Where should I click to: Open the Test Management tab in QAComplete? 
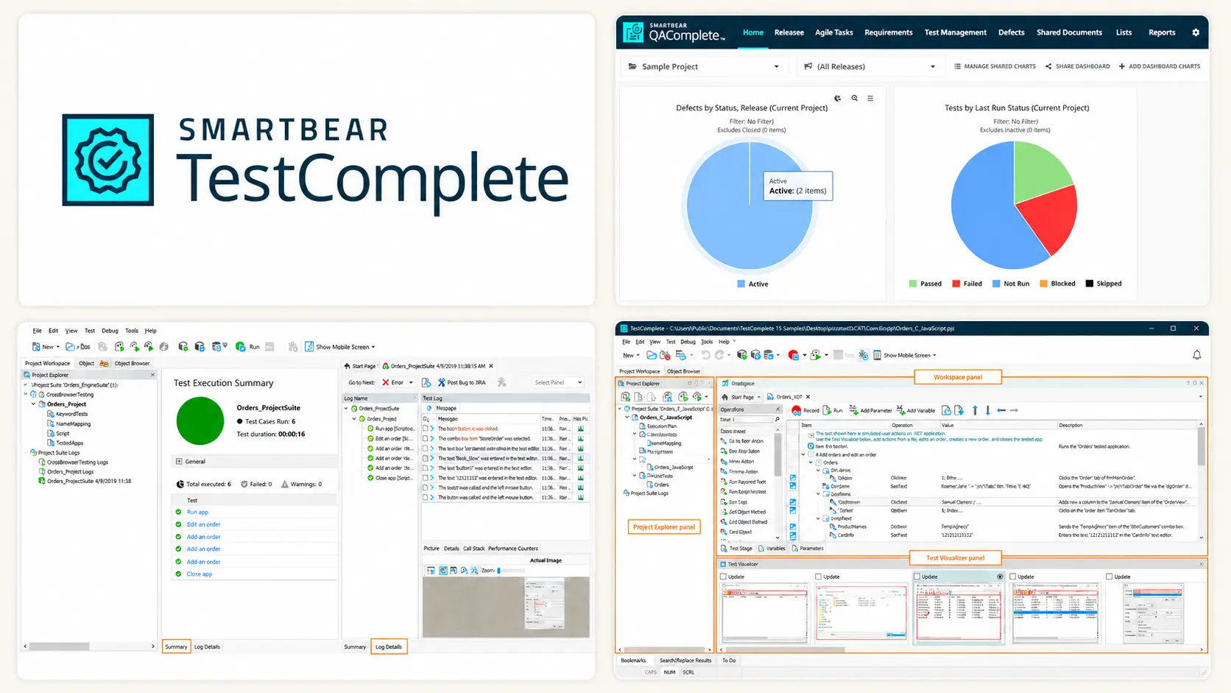coord(956,32)
